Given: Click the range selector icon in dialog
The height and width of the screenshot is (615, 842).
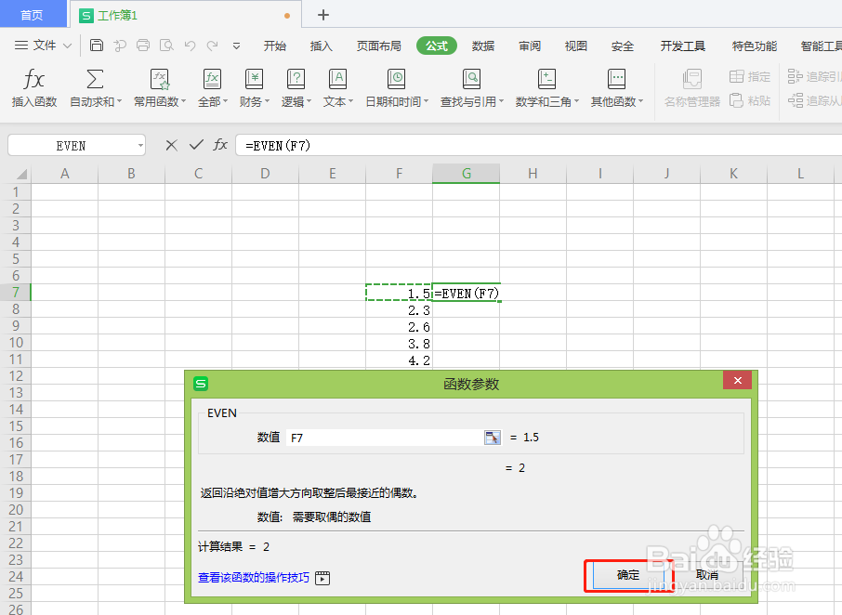Looking at the screenshot, I should tap(492, 438).
